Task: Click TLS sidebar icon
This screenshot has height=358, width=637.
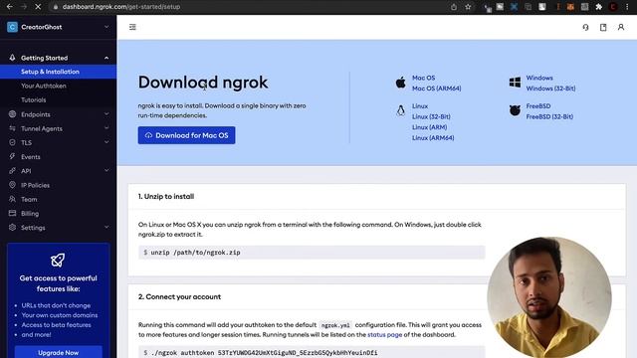Action: pyautogui.click(x=12, y=142)
